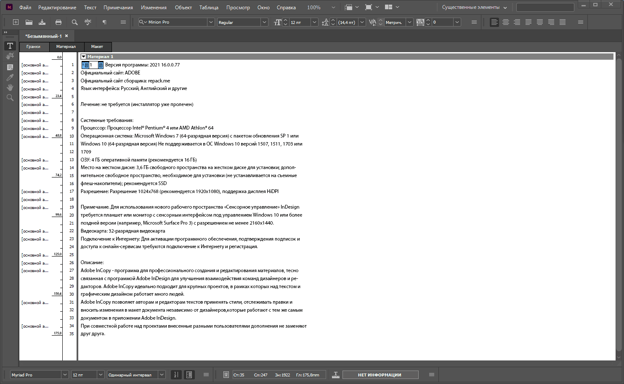Click the tracking stepper arrows
Viewport: 624px width, 384px height.
point(428,22)
